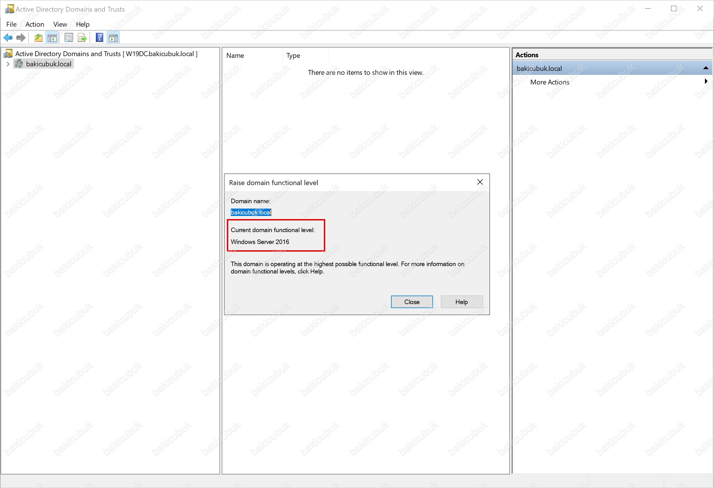Close the Raise domain functional level dialog
The height and width of the screenshot is (488, 714).
pyautogui.click(x=480, y=182)
